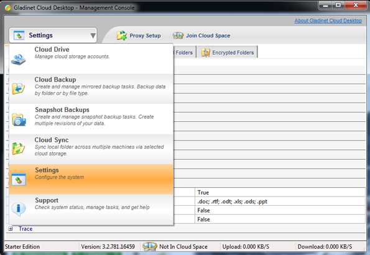This screenshot has width=370, height=255.
Task: Click the Settings dropdown header icon
Action: pos(19,35)
